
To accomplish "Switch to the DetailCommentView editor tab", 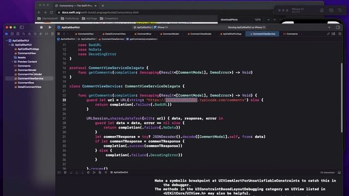I will 114,34.
